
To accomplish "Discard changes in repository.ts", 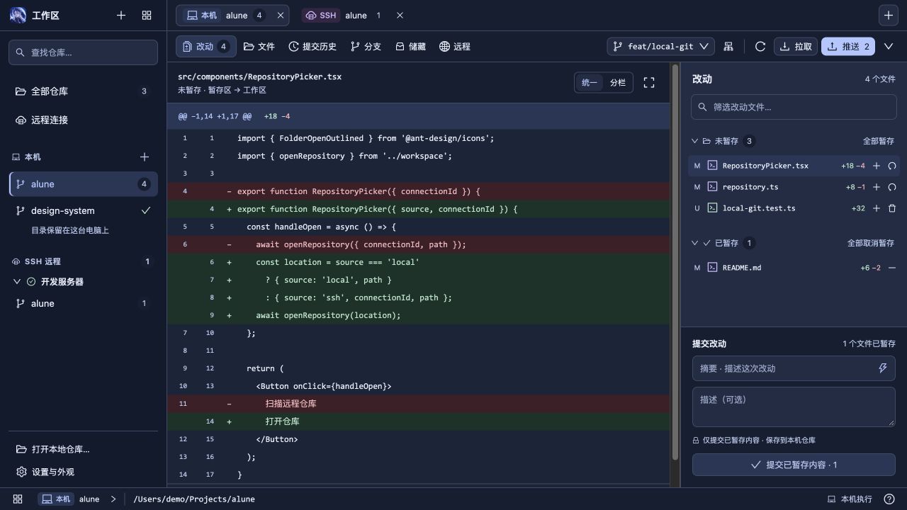I will (x=892, y=187).
